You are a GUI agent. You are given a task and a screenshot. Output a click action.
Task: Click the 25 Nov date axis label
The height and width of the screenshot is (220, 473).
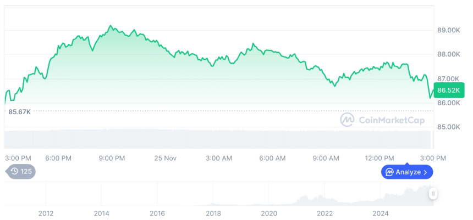coord(165,158)
